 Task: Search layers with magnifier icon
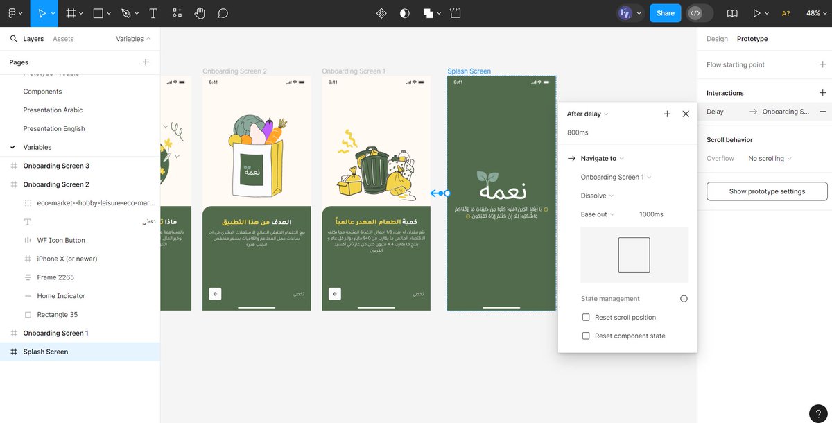14,39
